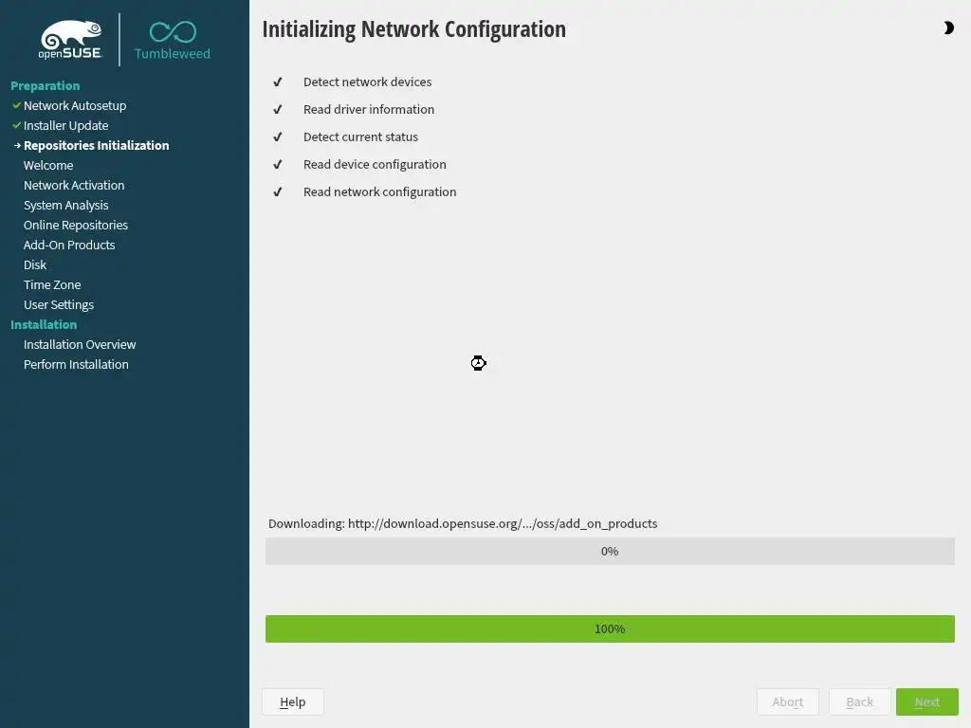Screen dimensions: 971x728
Task: Select Installation Overview in sidebar
Action: (80, 344)
